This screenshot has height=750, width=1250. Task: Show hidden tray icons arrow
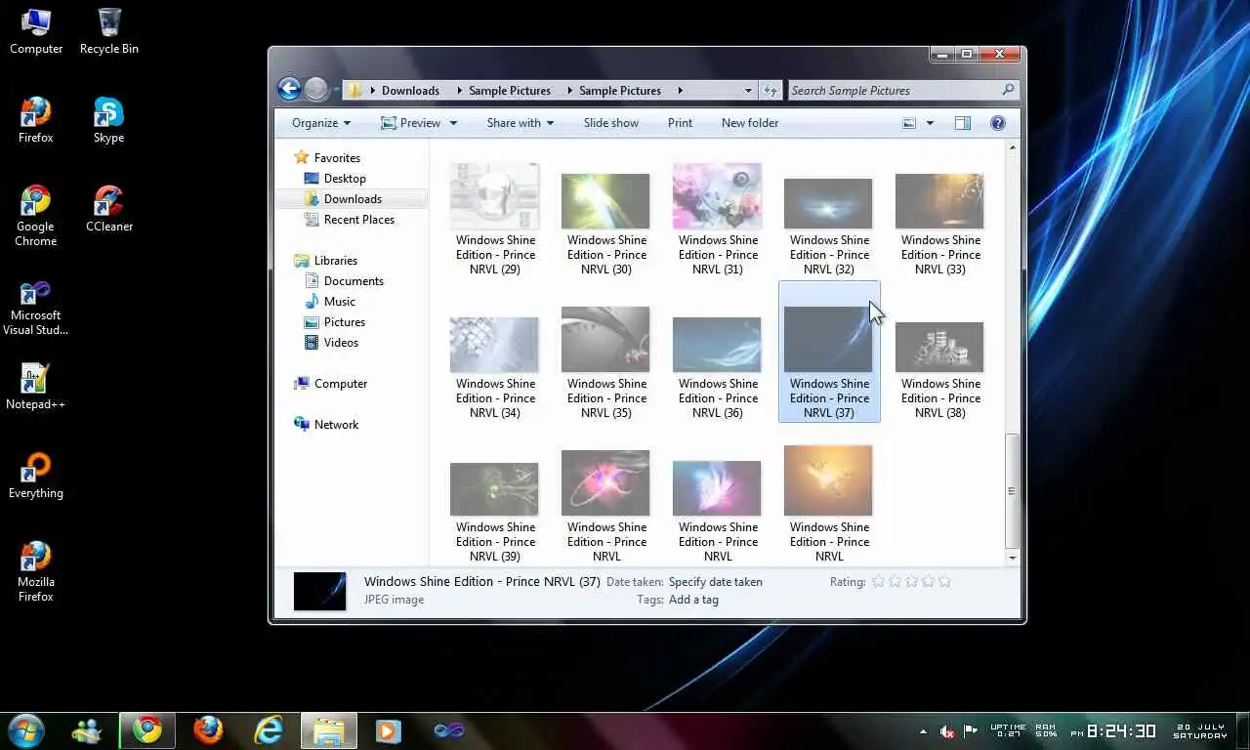pyautogui.click(x=924, y=731)
